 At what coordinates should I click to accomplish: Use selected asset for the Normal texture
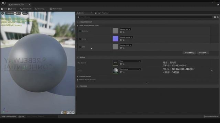121,40
